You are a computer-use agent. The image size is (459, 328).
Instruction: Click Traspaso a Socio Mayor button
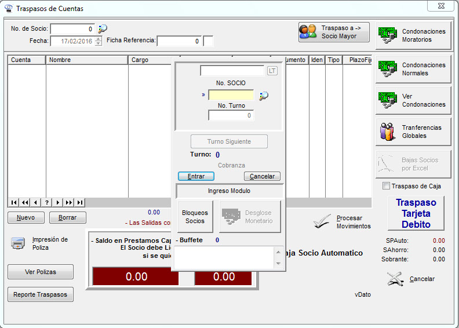334,32
